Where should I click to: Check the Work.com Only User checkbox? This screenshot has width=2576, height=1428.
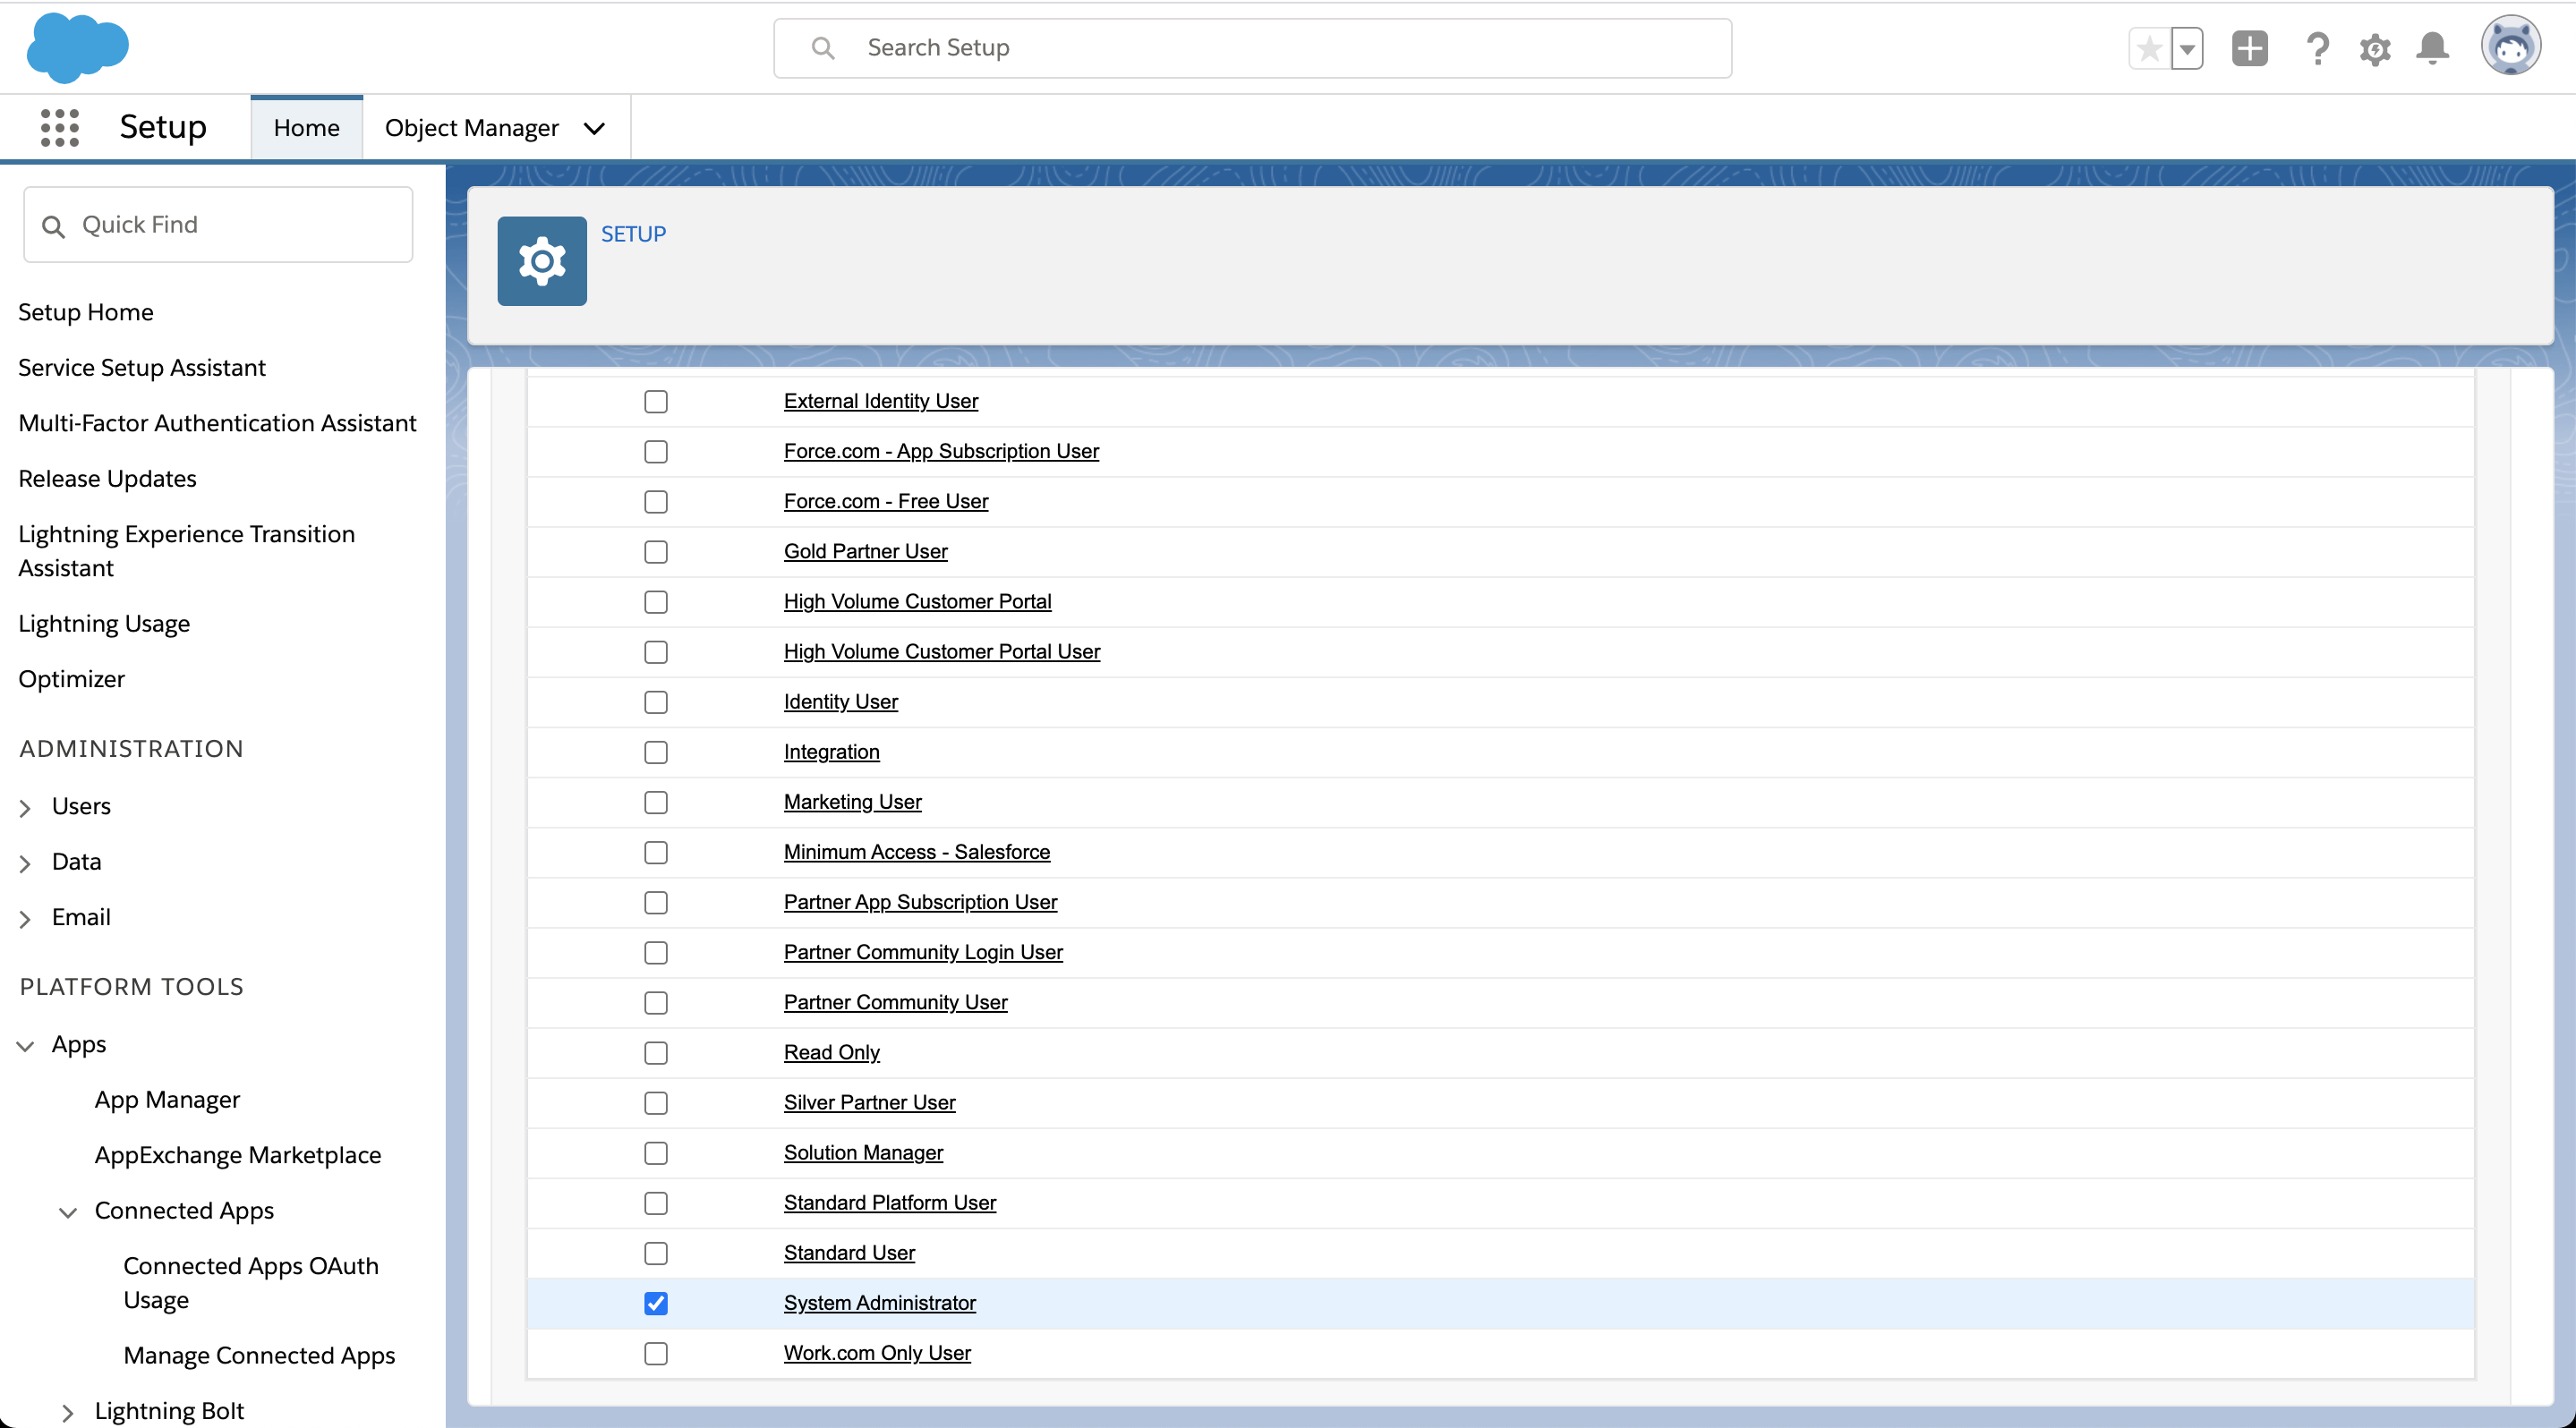click(656, 1354)
